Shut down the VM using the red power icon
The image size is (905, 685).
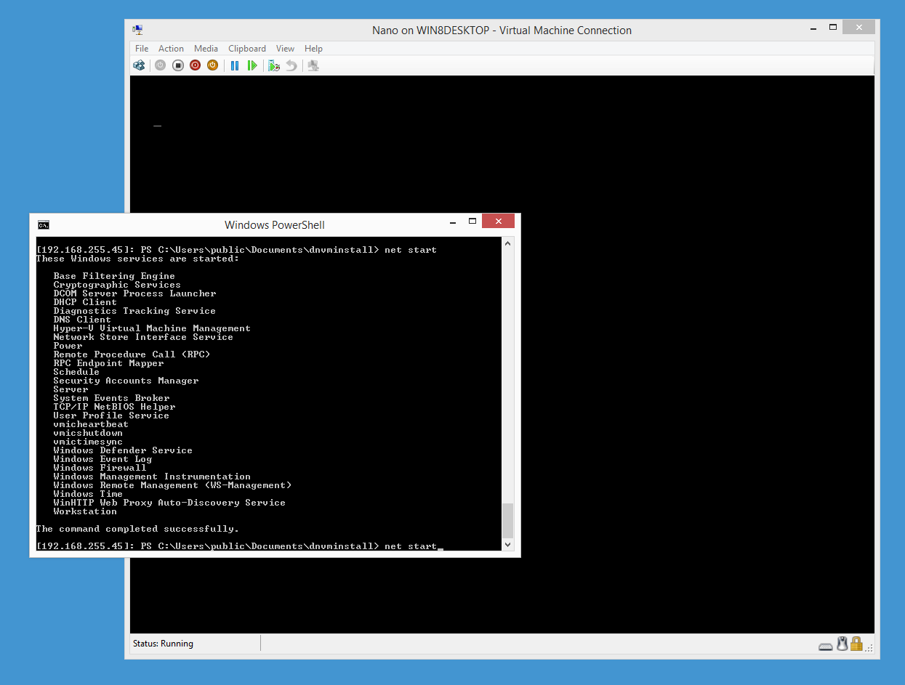tap(195, 65)
